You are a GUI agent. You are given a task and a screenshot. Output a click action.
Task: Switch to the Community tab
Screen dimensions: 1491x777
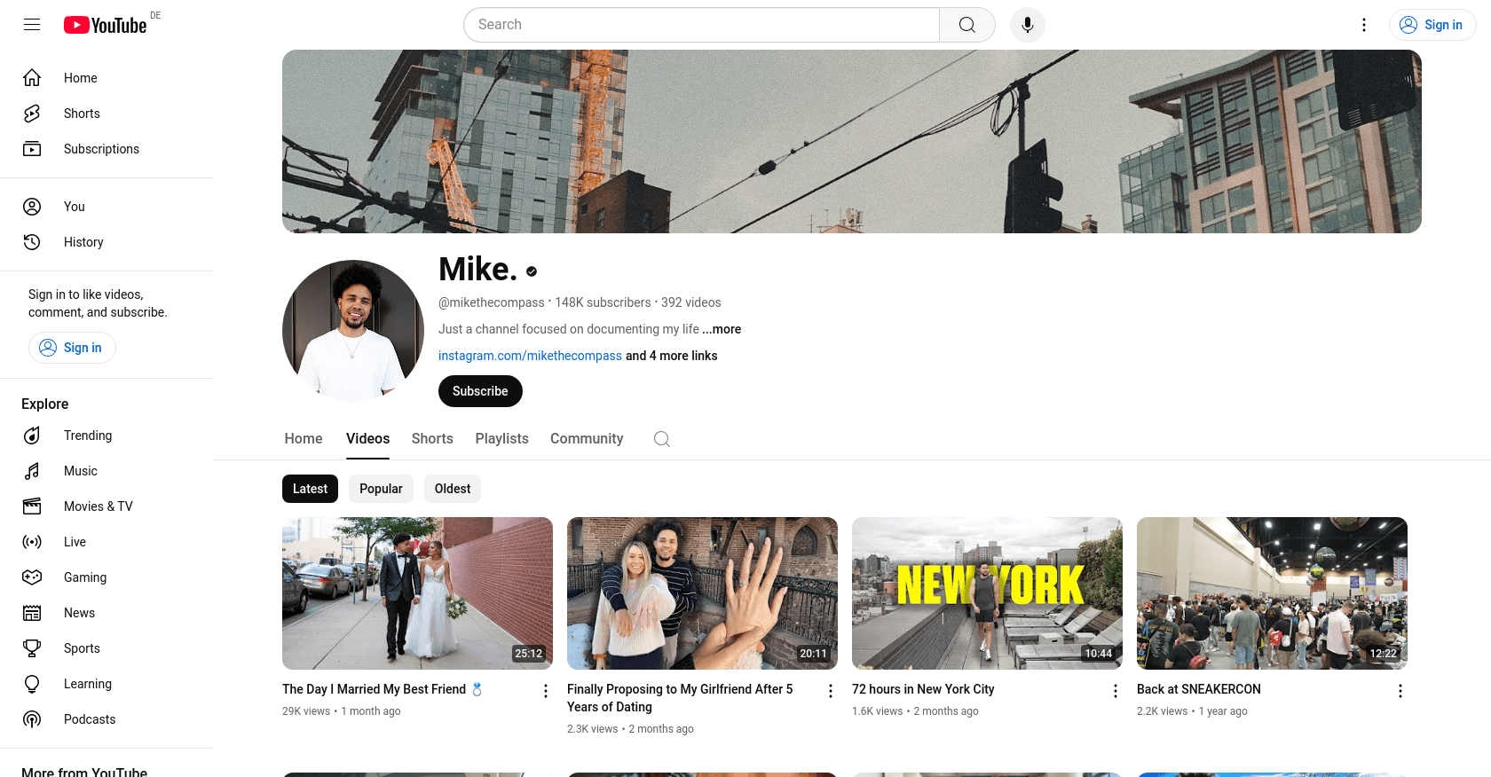(586, 439)
